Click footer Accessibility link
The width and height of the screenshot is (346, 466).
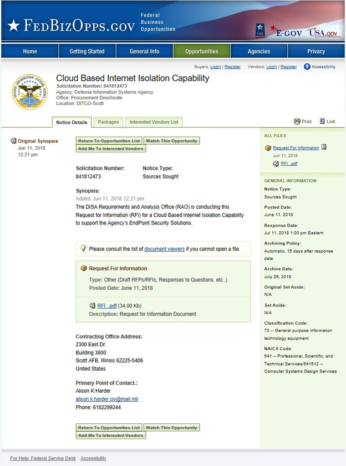(x=93, y=458)
